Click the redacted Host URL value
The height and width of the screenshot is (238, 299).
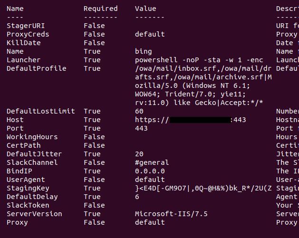pos(191,120)
